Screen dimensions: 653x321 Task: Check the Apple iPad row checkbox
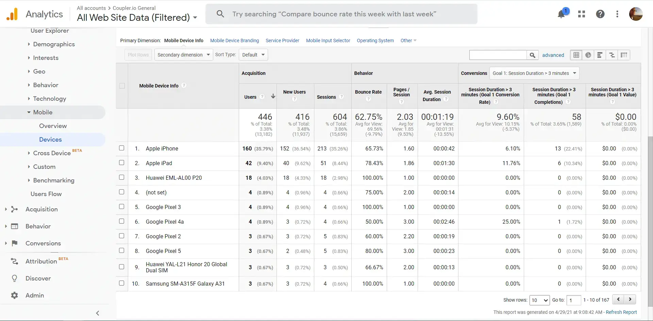(x=121, y=163)
